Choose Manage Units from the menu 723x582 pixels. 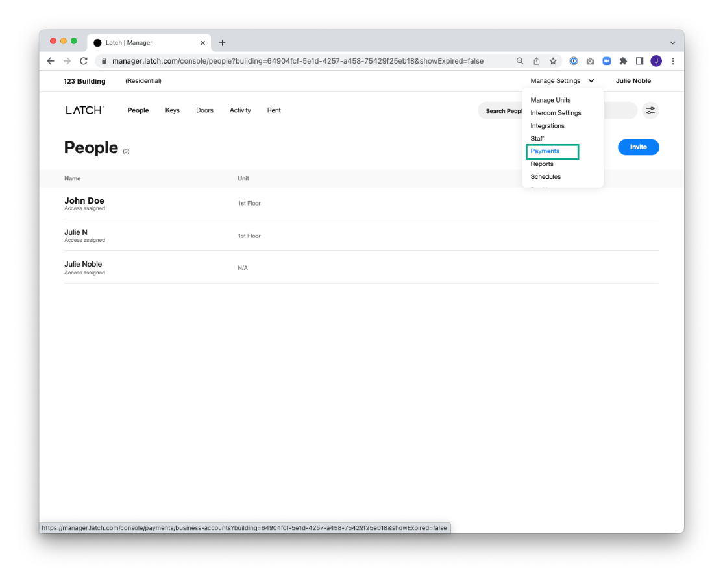pos(550,100)
